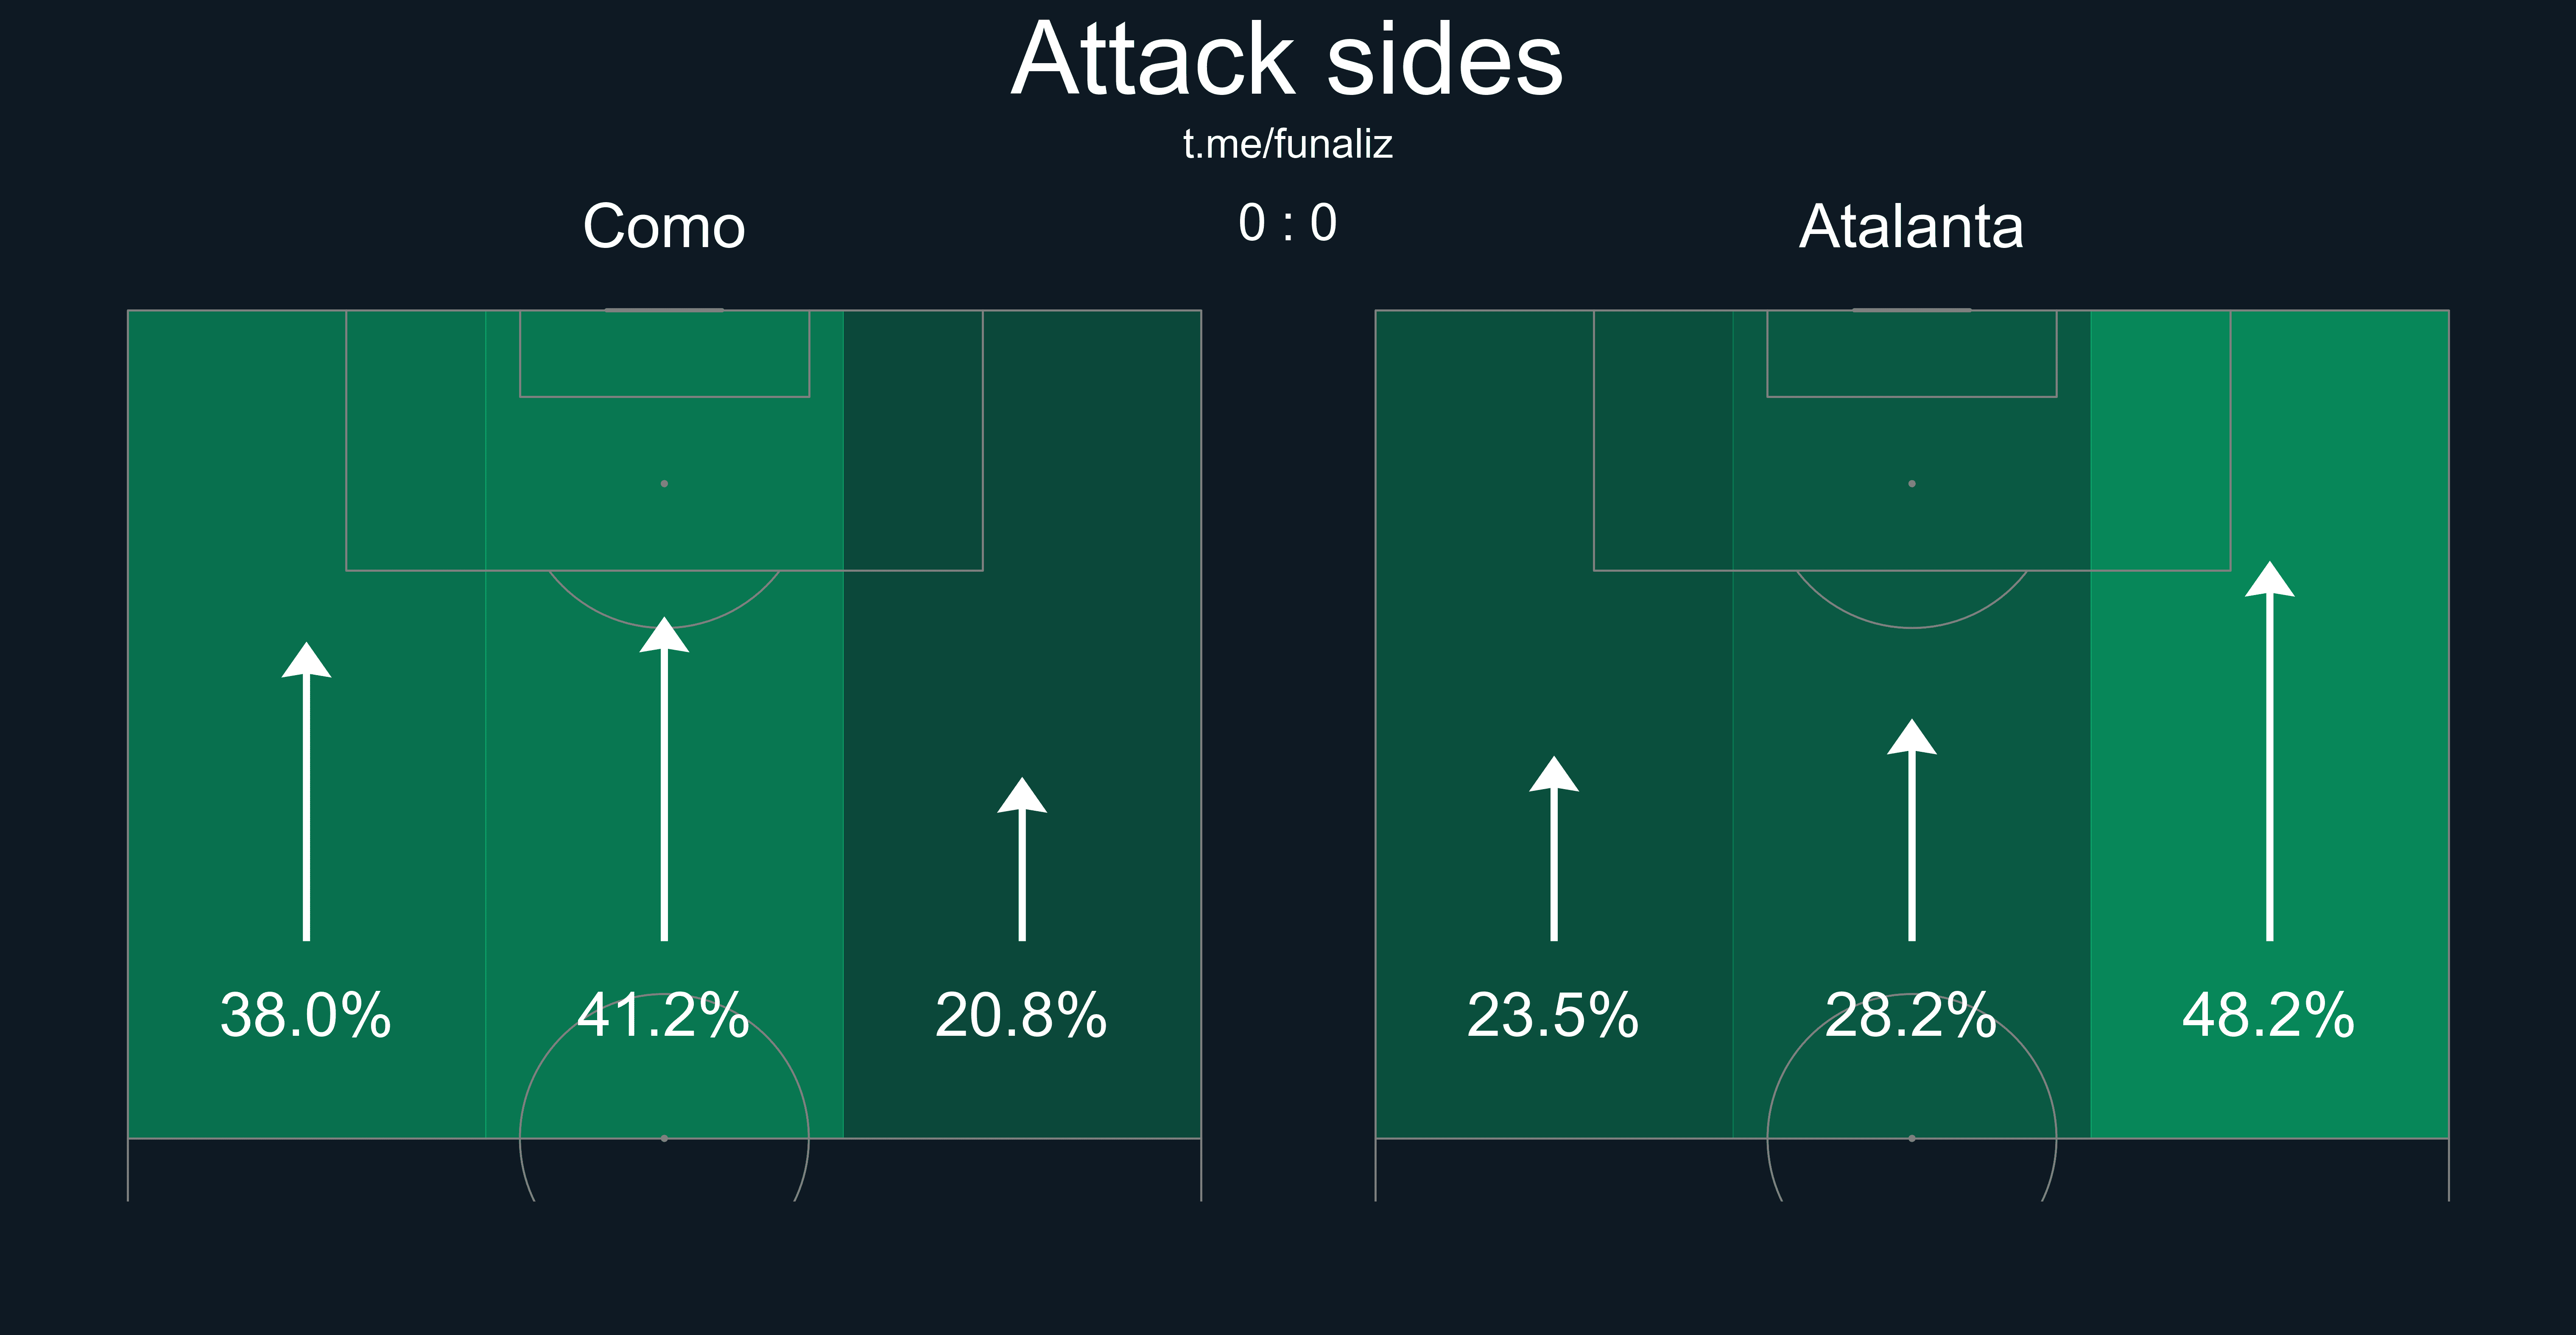This screenshot has height=1335, width=2576.
Task: Open the t.me/funaliz link
Action: tap(1287, 145)
